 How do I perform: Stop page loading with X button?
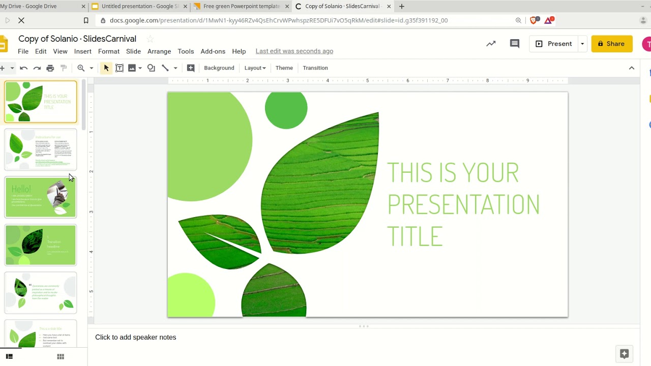pos(21,20)
